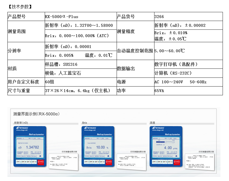The image size is (229, 181).
Task: Select the 【技术参数】 heading
Action: pos(20,7)
